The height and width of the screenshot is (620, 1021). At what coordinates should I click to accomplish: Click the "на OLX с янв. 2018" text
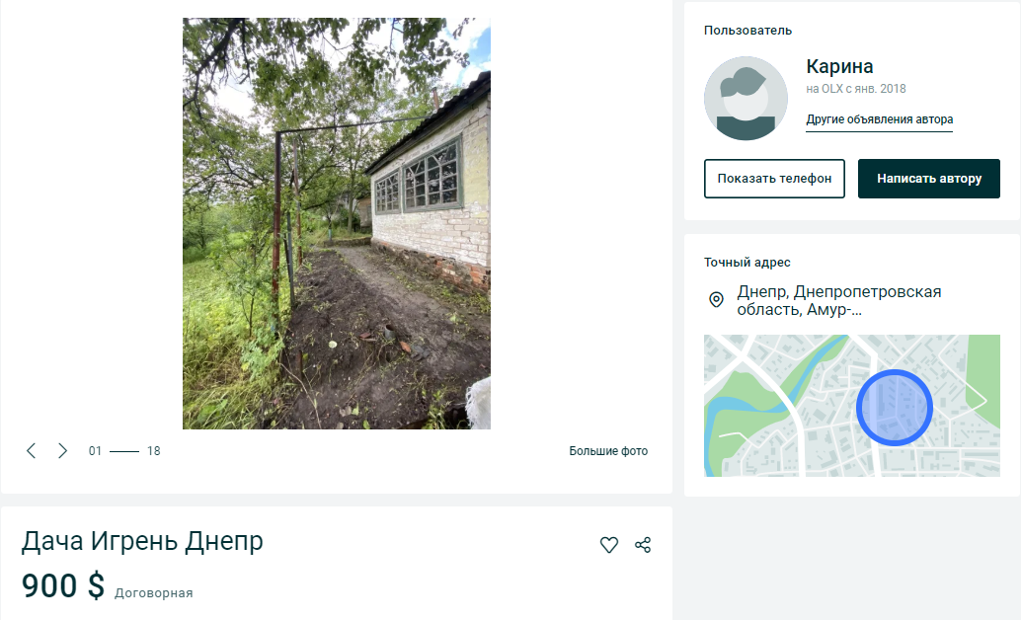pos(855,89)
